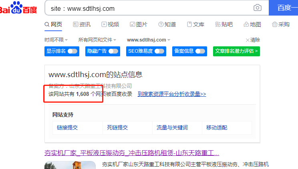Click the camera image-search icon
The image size is (298, 169).
click(257, 8)
